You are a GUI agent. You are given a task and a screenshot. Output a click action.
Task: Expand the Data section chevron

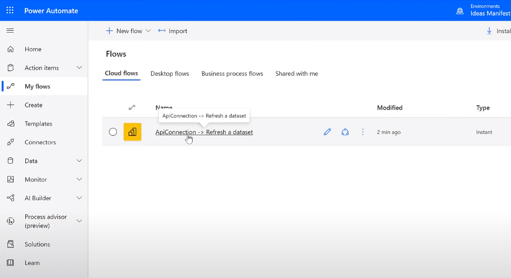coord(79,161)
